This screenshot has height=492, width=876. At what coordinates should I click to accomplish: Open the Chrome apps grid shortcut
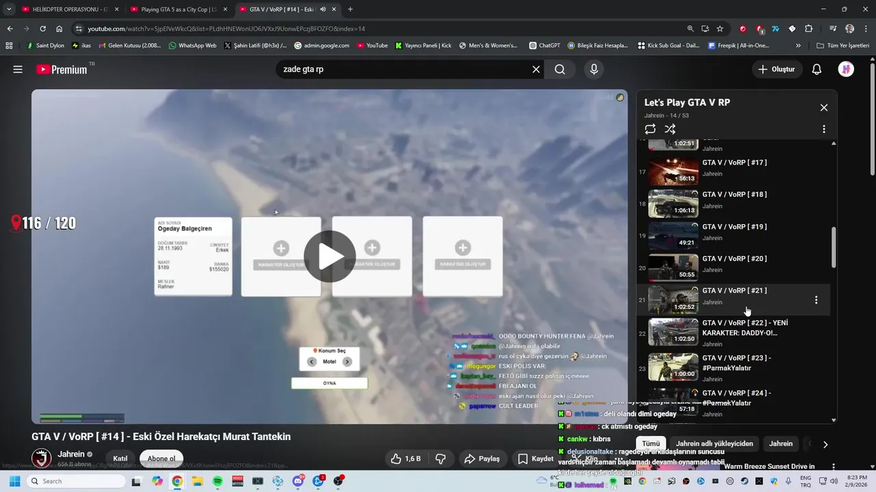9,46
